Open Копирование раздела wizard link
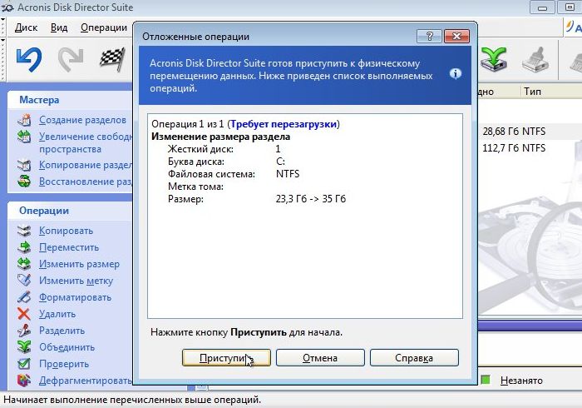Screen dimensions: 582x408 pyautogui.click(x=86, y=165)
